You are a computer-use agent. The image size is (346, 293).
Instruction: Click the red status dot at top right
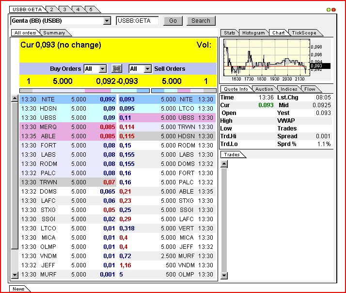tap(333, 10)
